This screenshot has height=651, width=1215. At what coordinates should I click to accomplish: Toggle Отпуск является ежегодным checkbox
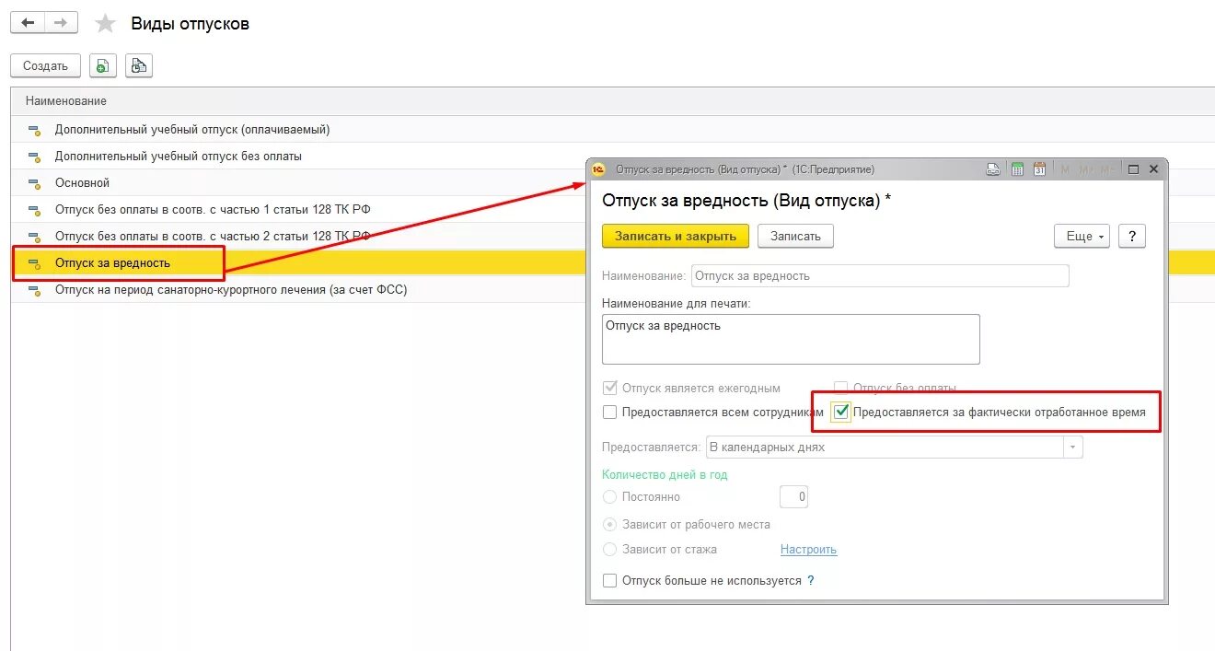[609, 388]
